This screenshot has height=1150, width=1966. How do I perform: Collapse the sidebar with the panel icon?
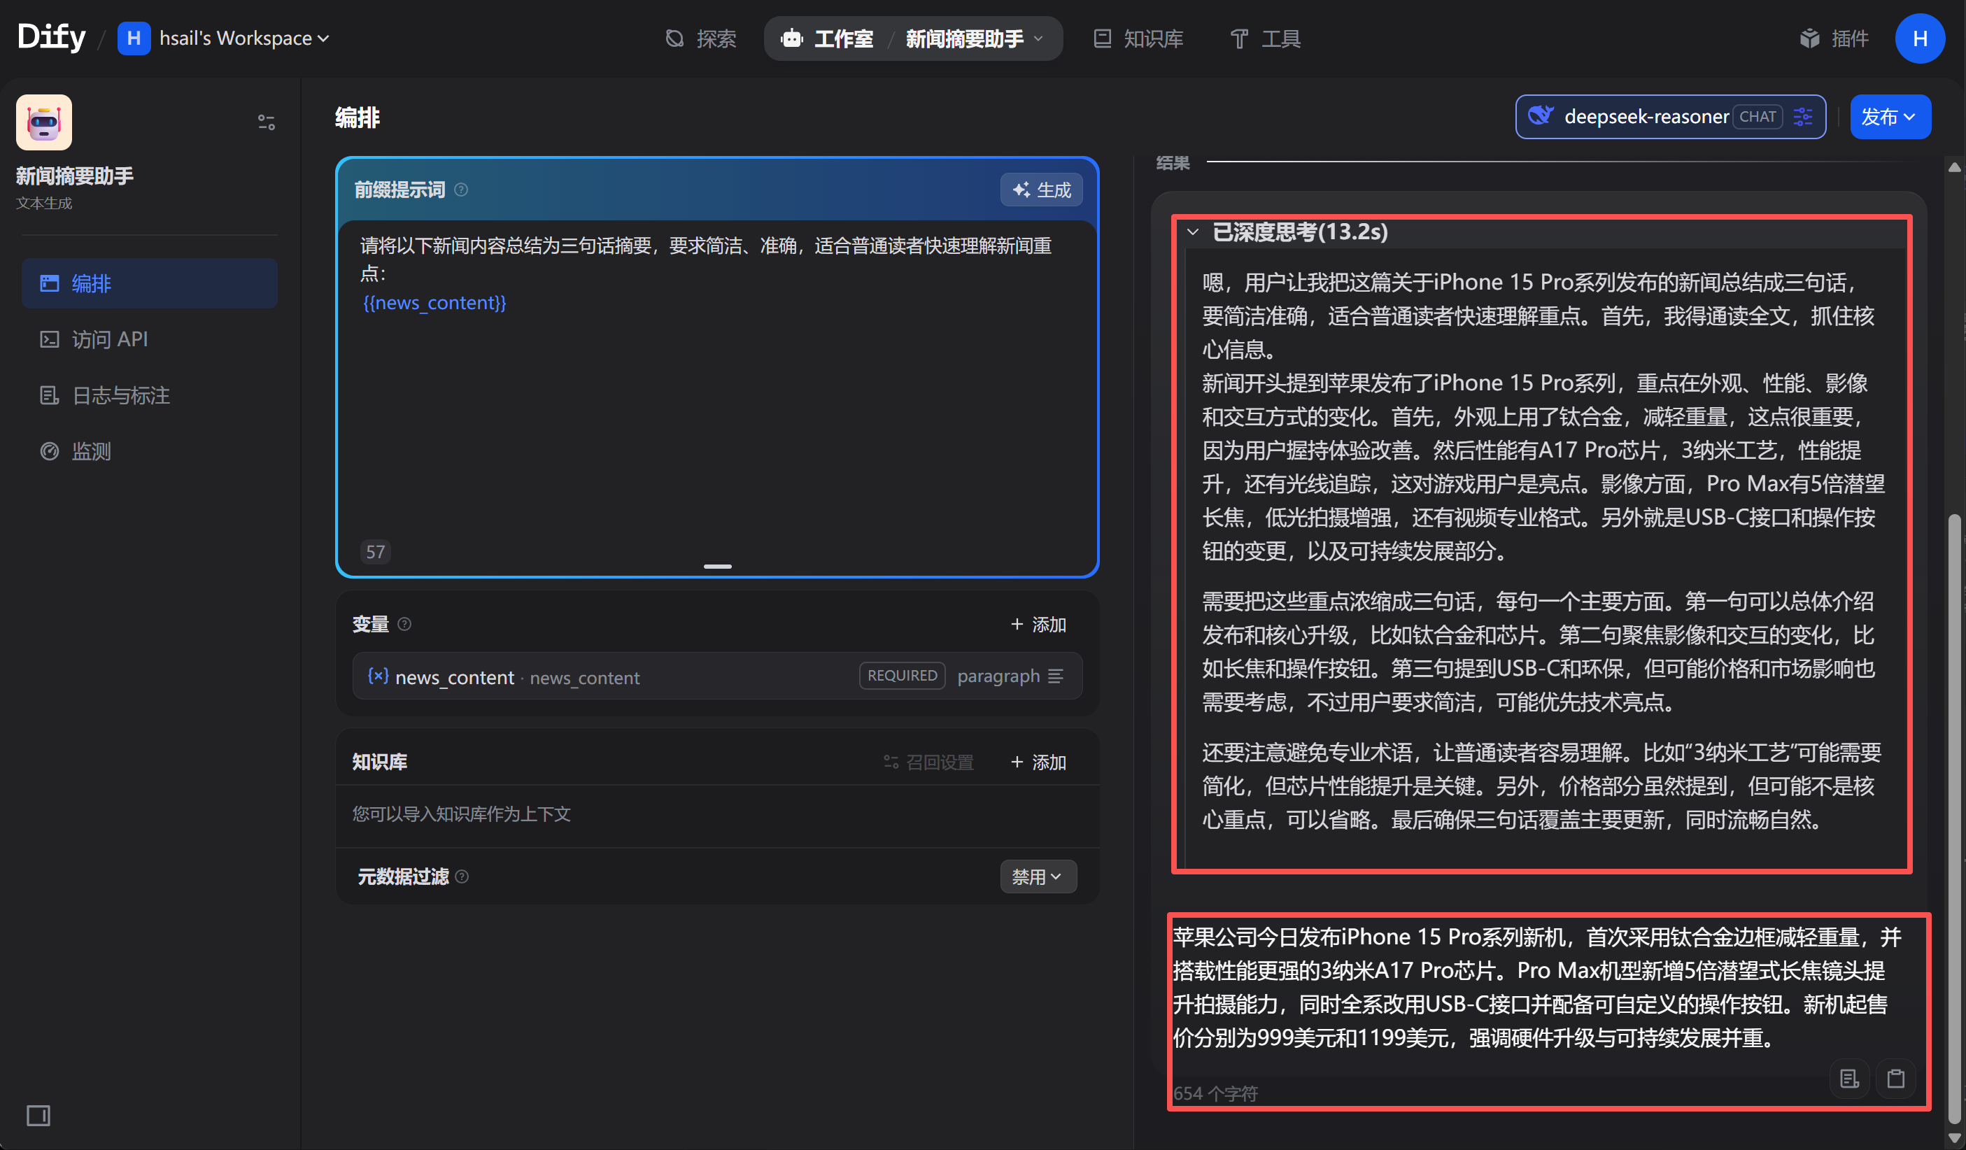pos(38,1116)
